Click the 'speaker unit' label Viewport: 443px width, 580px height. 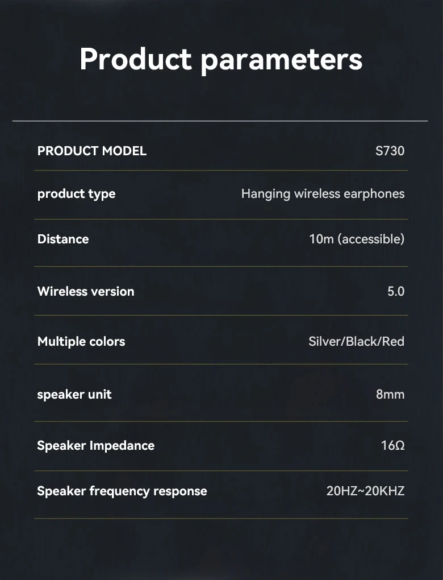coord(74,394)
